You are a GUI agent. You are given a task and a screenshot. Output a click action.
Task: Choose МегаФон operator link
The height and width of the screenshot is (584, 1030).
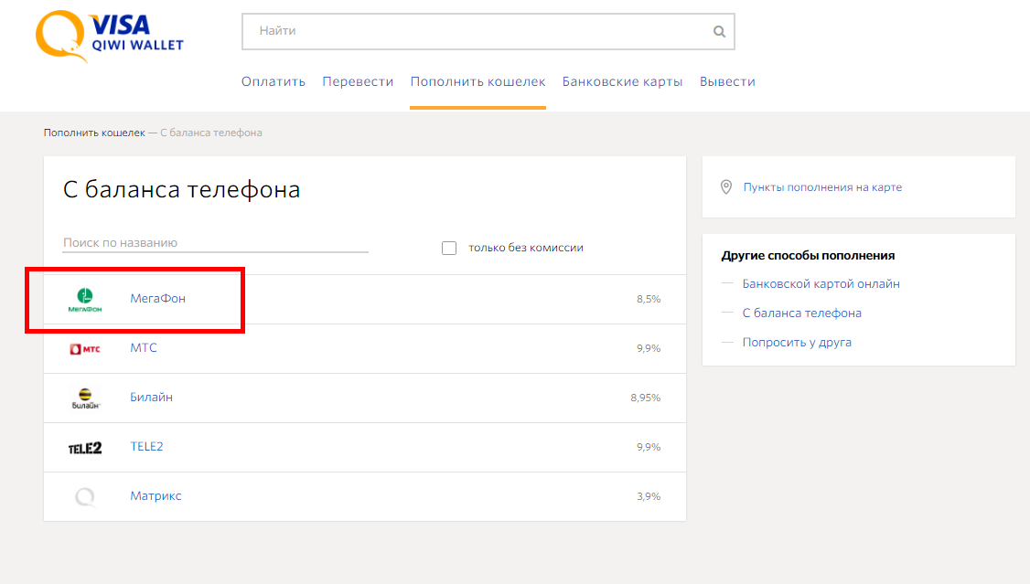(157, 299)
